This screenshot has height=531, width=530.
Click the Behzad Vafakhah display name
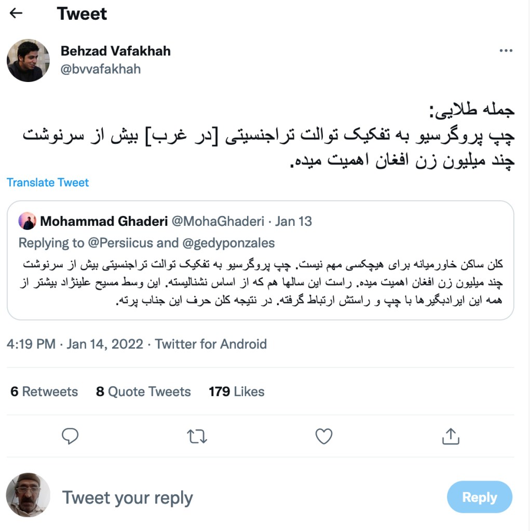tap(115, 51)
